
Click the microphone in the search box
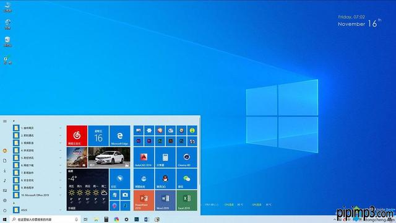coord(76,219)
